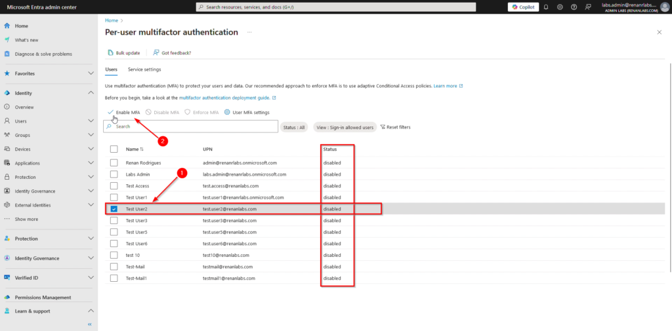Click the Identity Governance icon under Identity
The image size is (672, 331).
[7, 191]
